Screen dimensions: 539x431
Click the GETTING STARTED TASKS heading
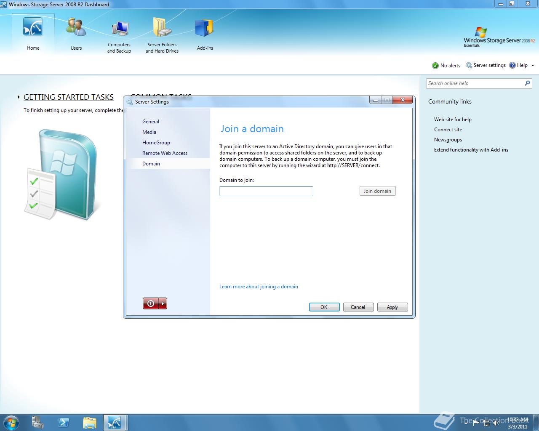coord(69,97)
